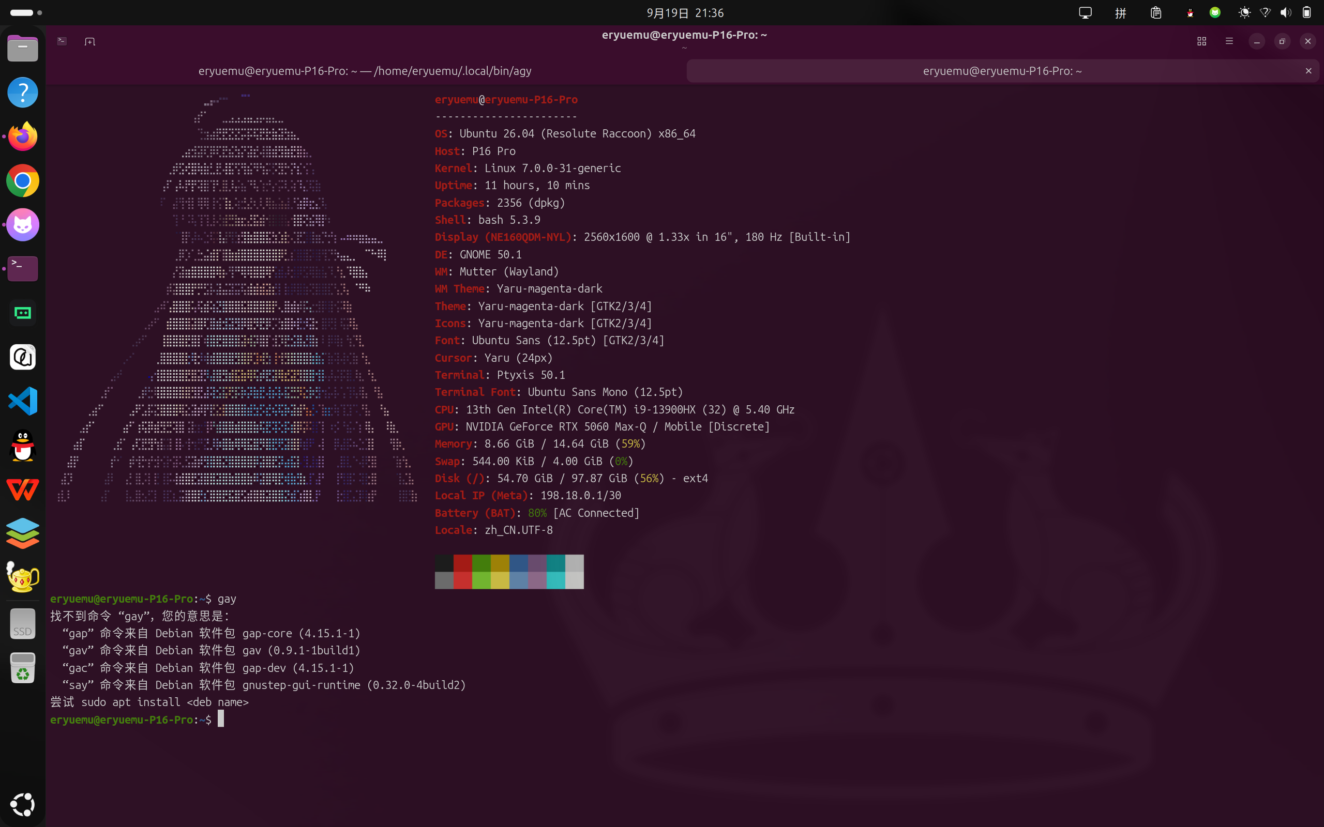Select the Terminal icon in the dock

(x=22, y=269)
